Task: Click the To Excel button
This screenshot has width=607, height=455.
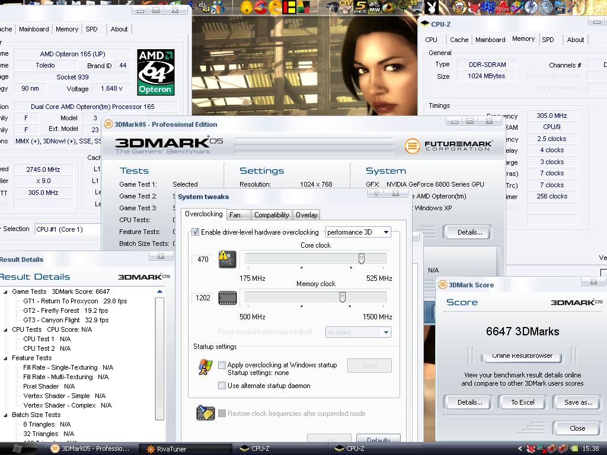Action: (x=523, y=402)
